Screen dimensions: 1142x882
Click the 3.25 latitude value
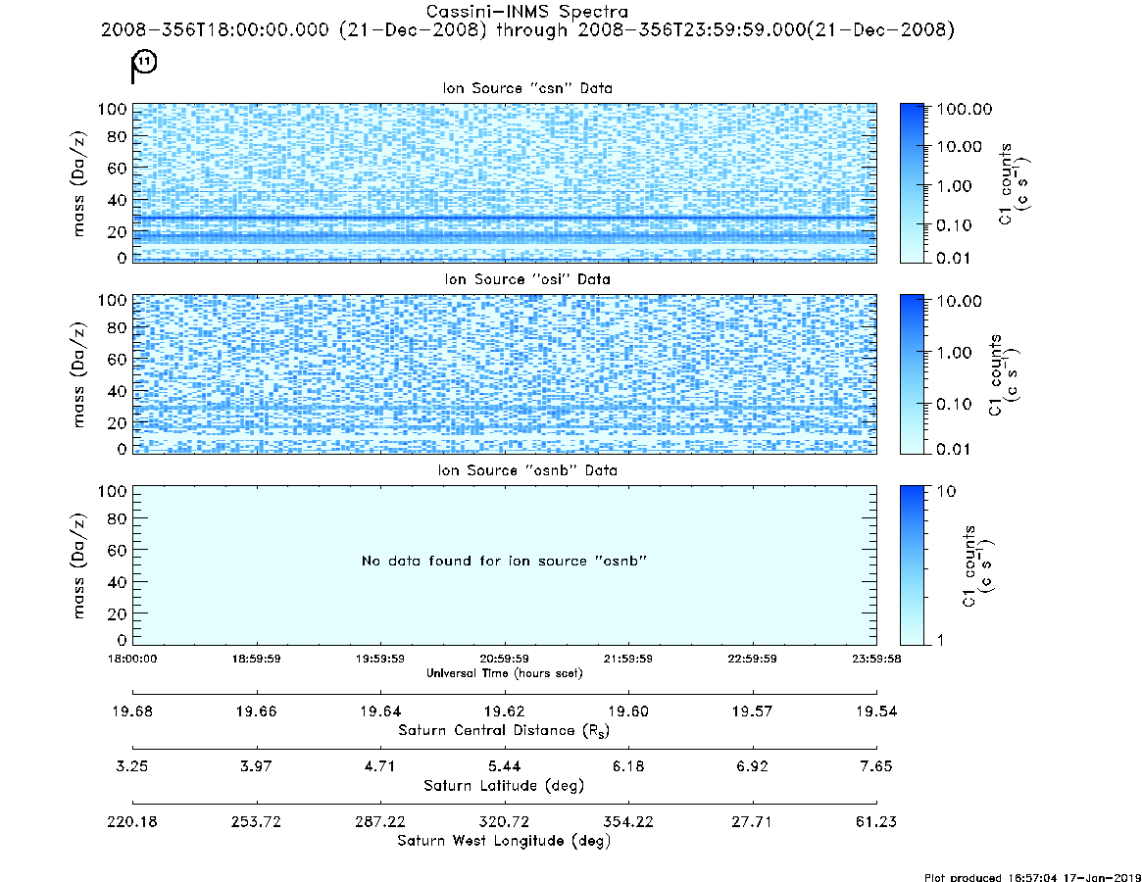click(132, 766)
